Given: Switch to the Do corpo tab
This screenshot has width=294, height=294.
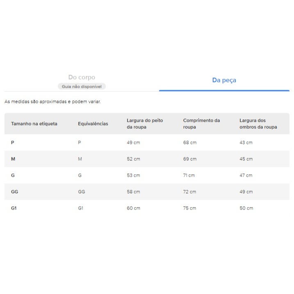Looking at the screenshot, I should tap(82, 77).
